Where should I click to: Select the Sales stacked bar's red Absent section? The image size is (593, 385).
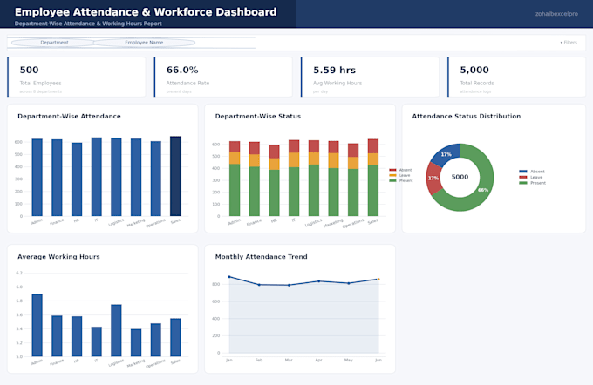click(373, 146)
